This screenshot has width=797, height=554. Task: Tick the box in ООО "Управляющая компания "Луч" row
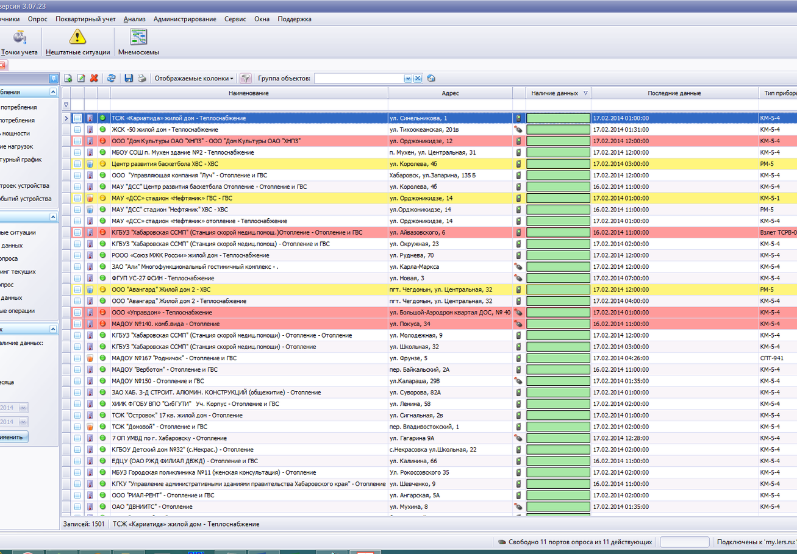tap(77, 176)
